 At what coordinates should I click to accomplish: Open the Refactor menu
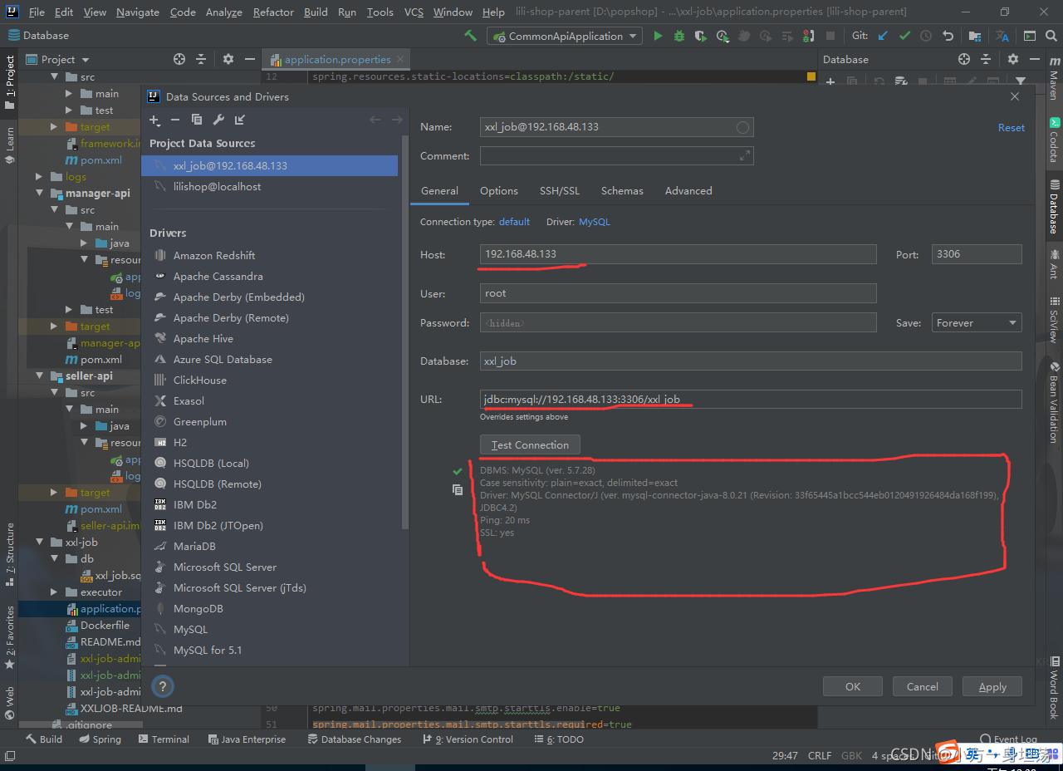click(x=273, y=12)
